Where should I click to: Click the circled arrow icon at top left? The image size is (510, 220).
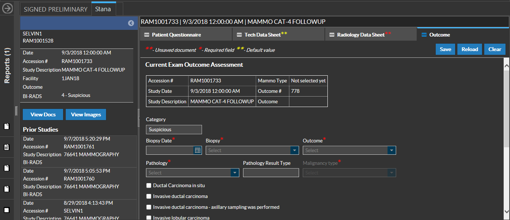tap(7, 9)
